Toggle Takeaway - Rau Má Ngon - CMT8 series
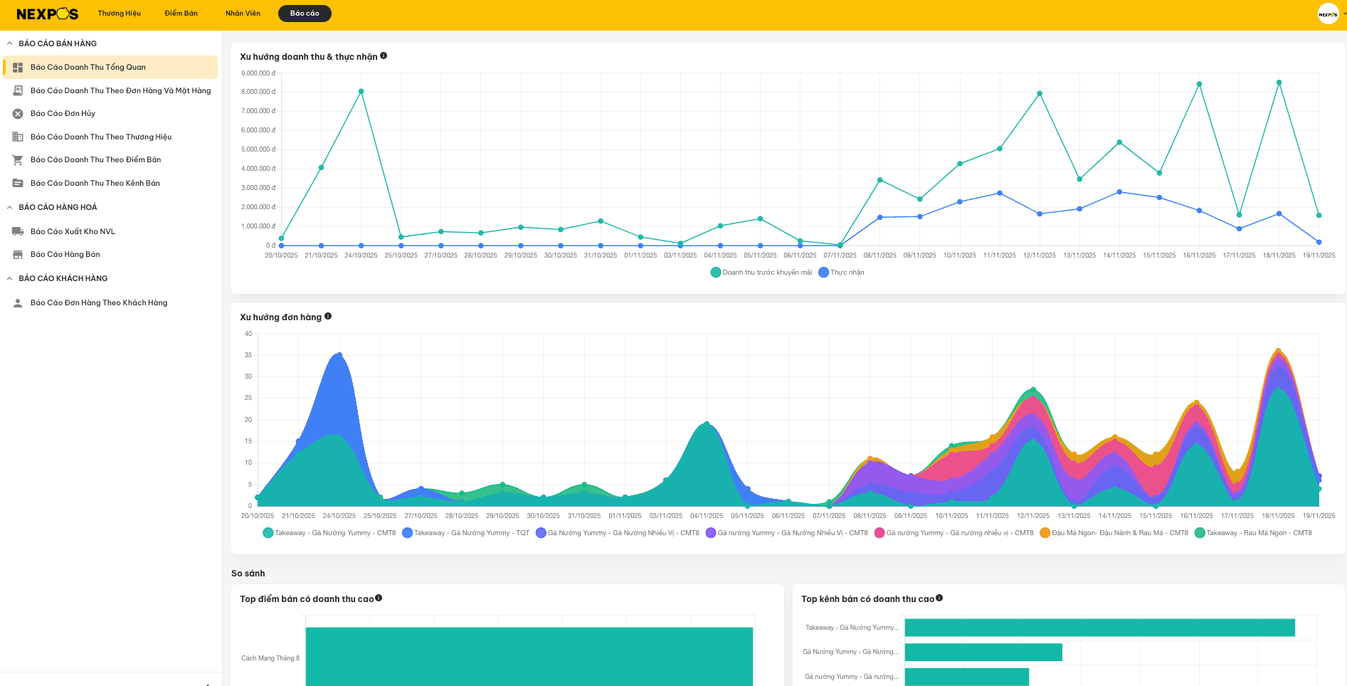The image size is (1347, 686). [x=1254, y=533]
